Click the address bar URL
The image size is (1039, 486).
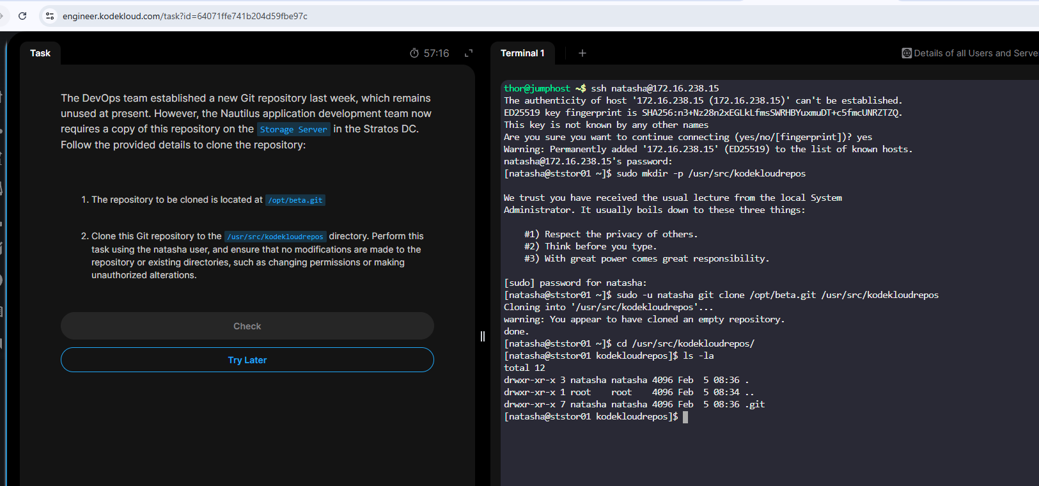(x=185, y=16)
